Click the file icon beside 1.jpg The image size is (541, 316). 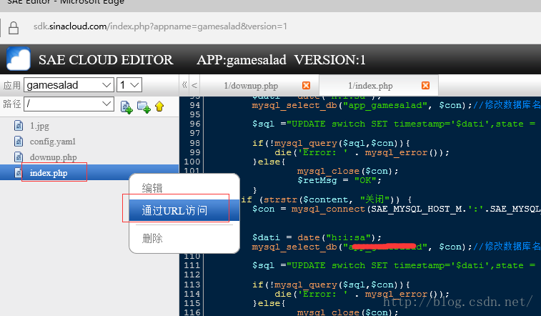click(x=19, y=126)
